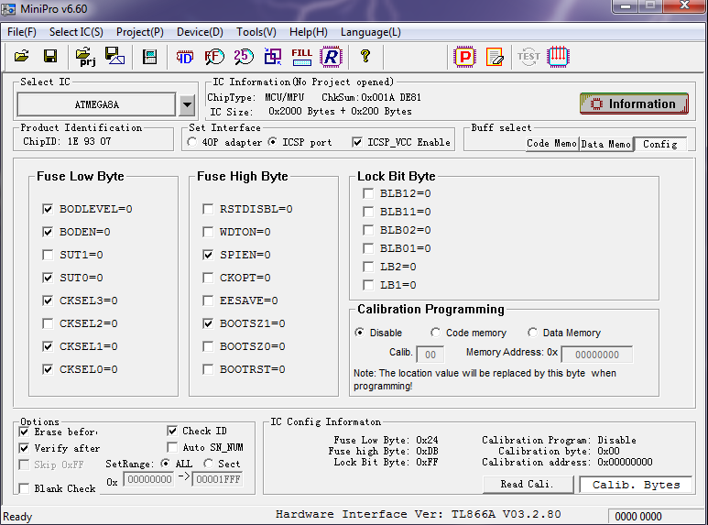708x525 pixels.
Task: Select the calibration Disable radio button
Action: point(360,333)
